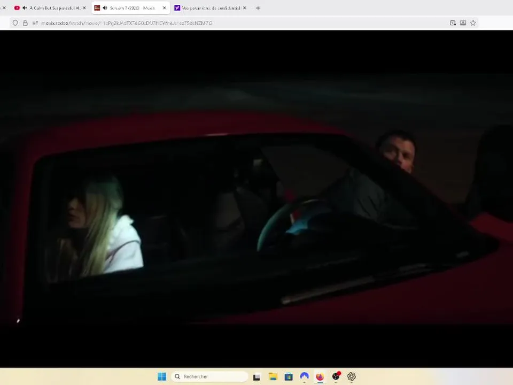Close the YouTube 'A Calm But Suspenseful' tab

pos(84,8)
